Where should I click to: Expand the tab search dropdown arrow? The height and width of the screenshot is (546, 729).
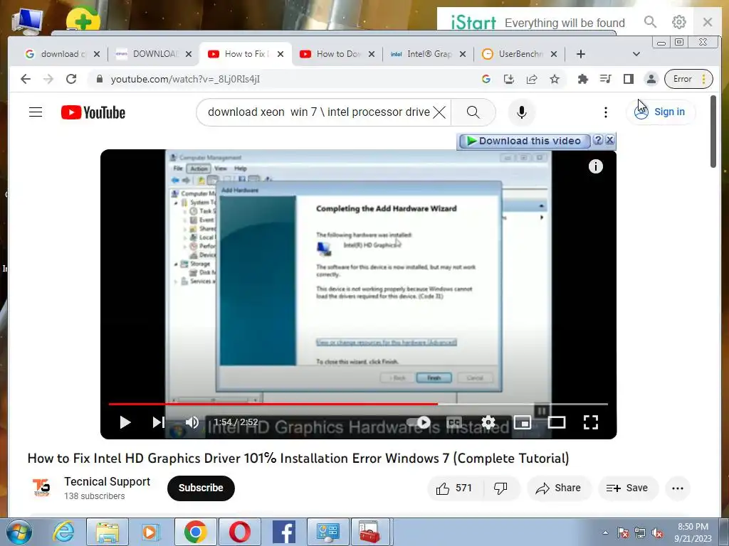[636, 54]
